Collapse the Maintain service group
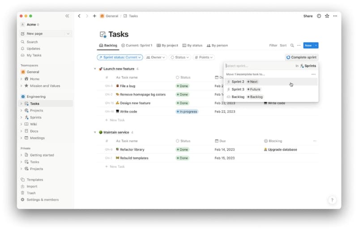 pyautogui.click(x=95, y=132)
